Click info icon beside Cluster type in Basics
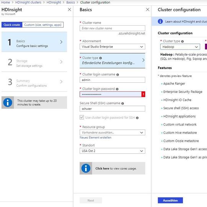Screen dimensions: 207x207 [100, 58]
